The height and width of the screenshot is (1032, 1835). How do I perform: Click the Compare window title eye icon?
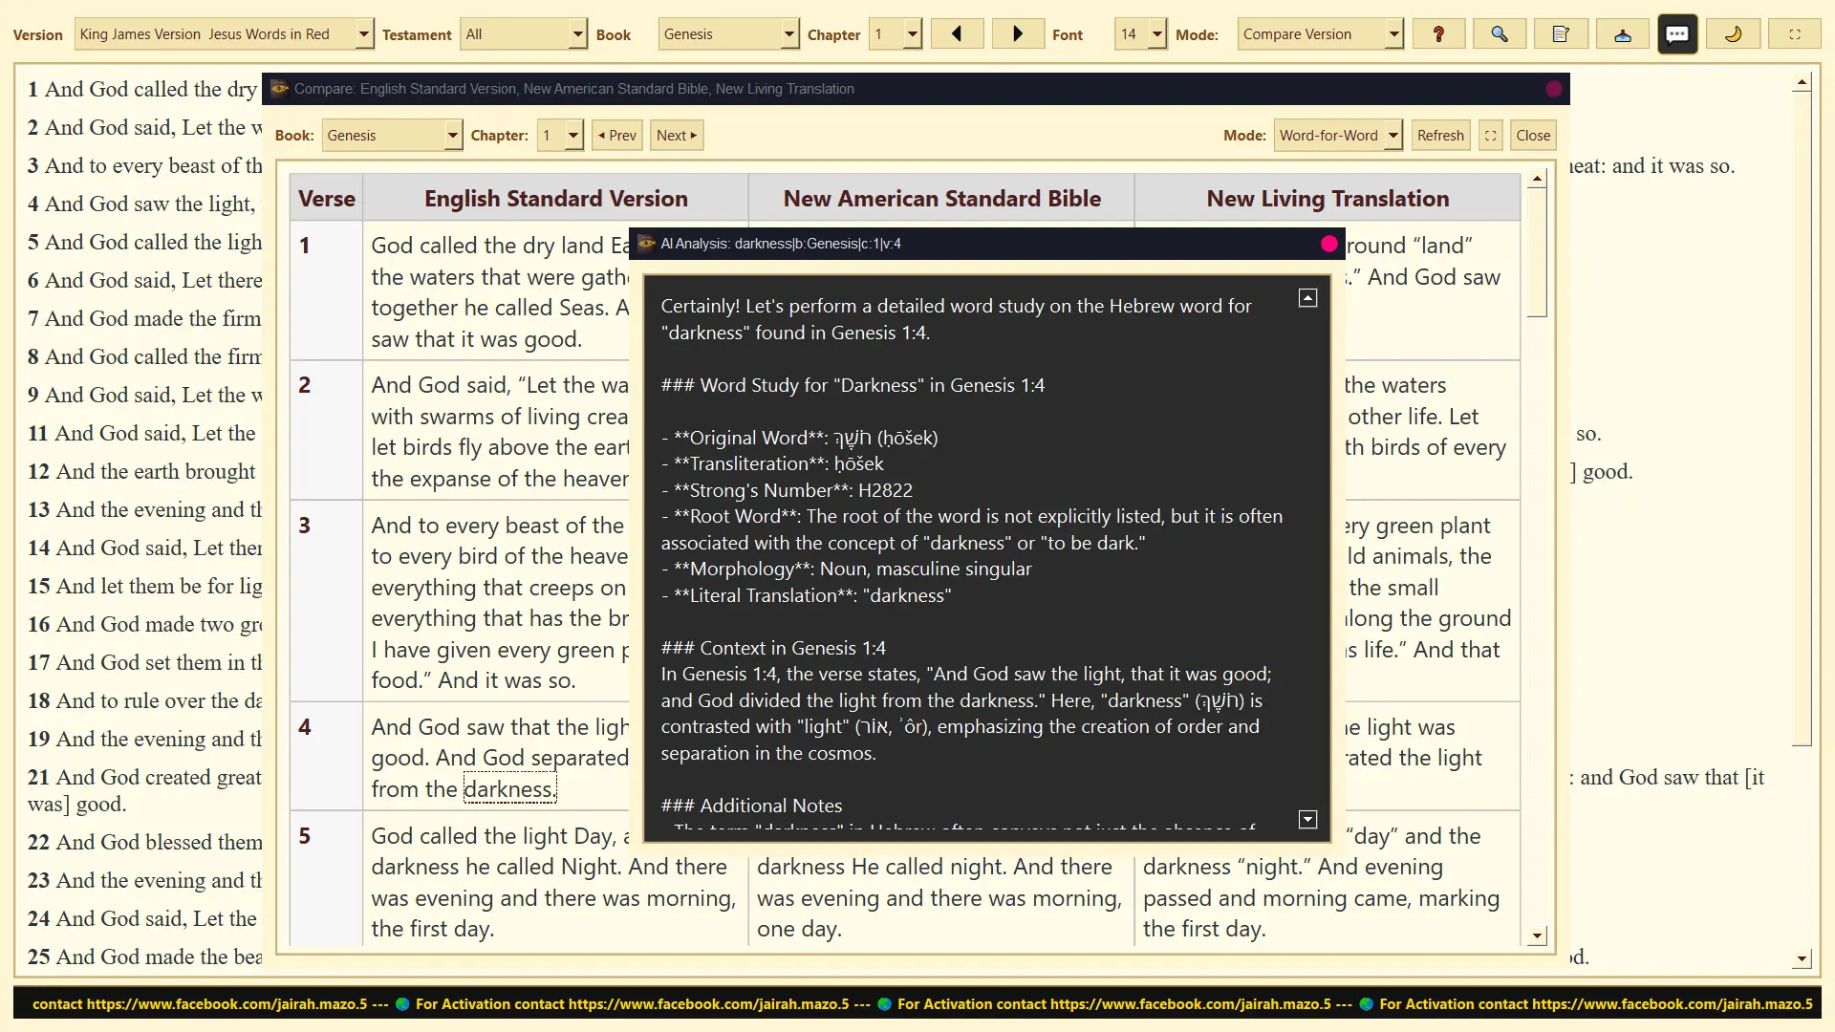279,89
